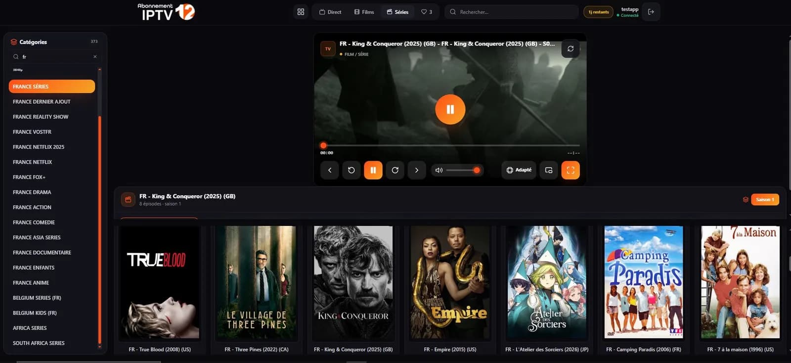Screen dimensions: 791x363
Task: Click the Catégories layers icon
Action: 14,42
